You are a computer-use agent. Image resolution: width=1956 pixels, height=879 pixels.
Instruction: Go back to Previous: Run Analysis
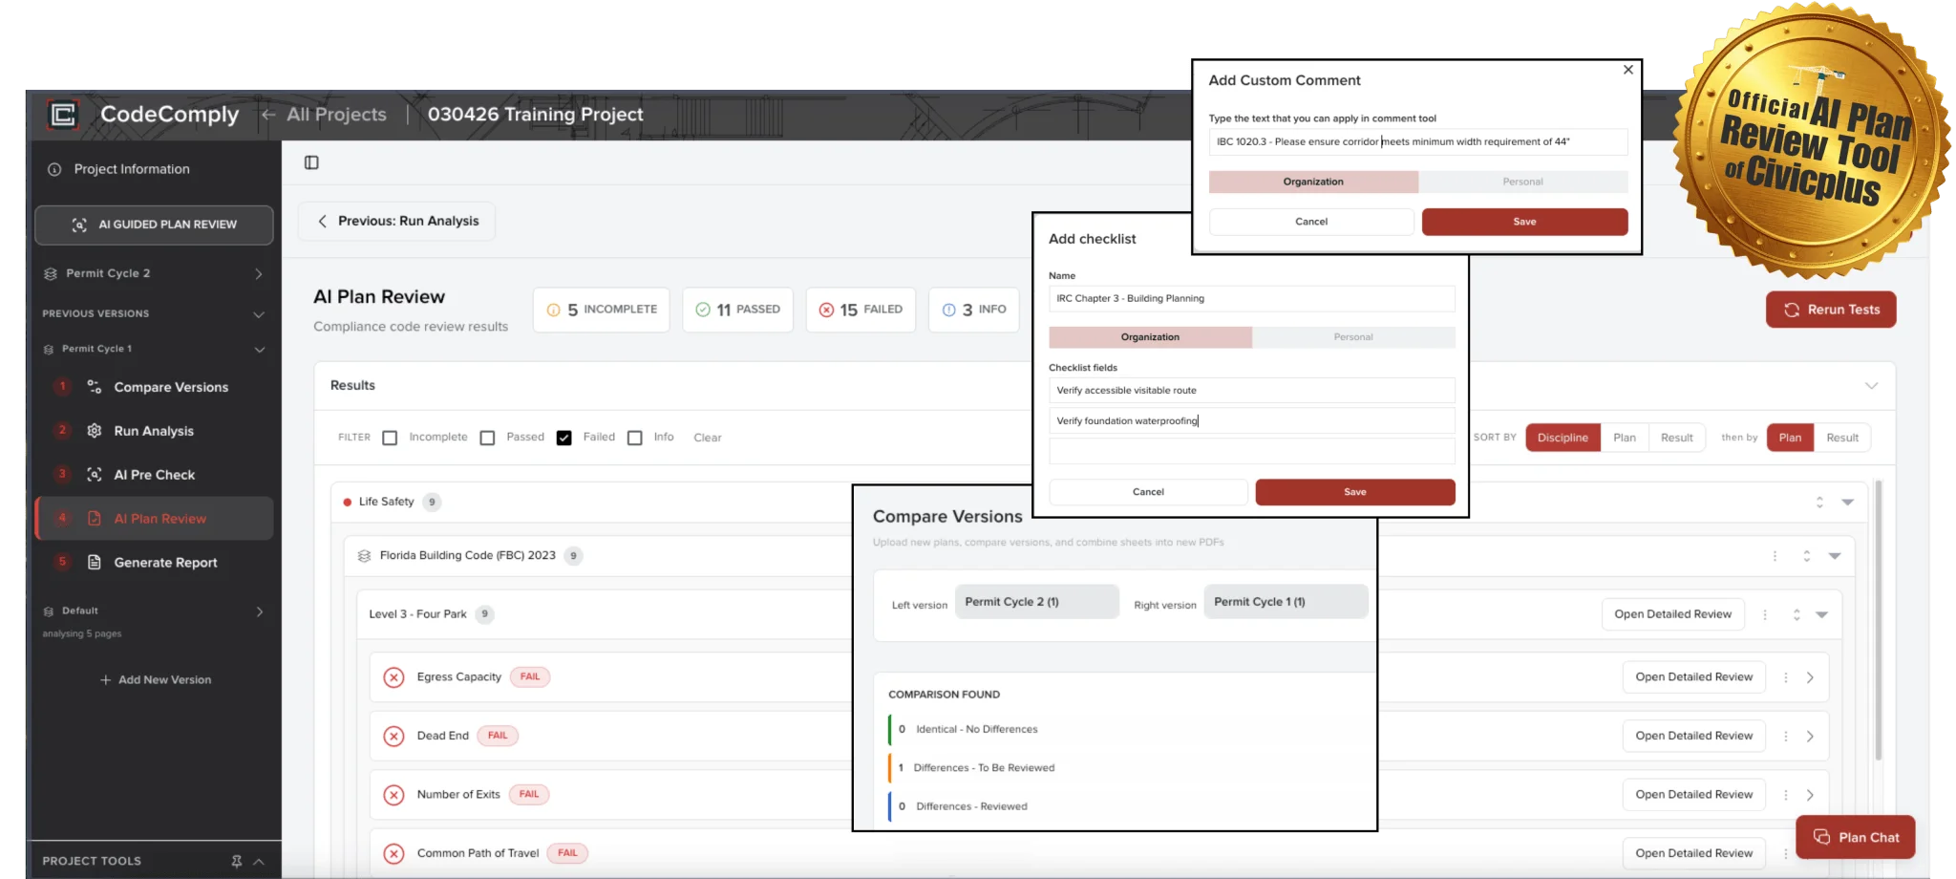click(397, 221)
